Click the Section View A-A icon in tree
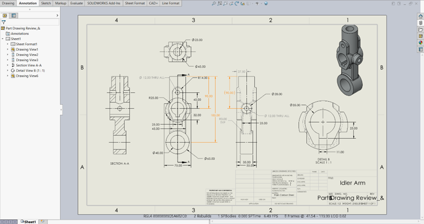The image size is (424, 224). tap(13, 65)
